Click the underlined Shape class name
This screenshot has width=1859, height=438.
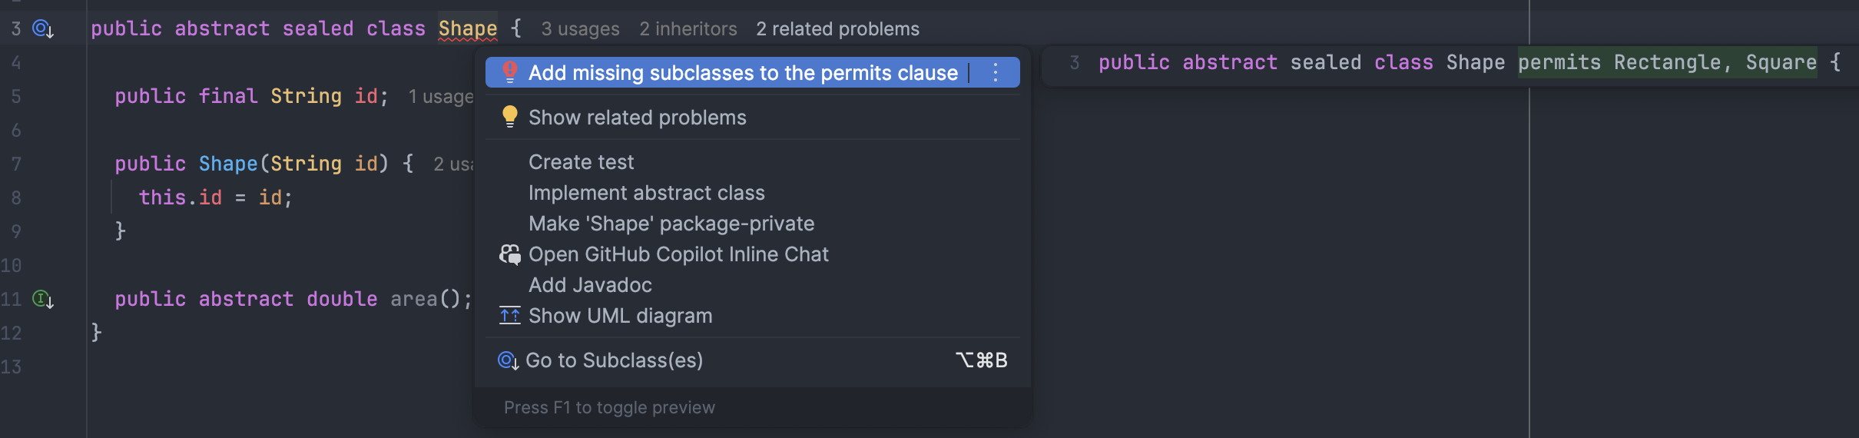click(467, 29)
